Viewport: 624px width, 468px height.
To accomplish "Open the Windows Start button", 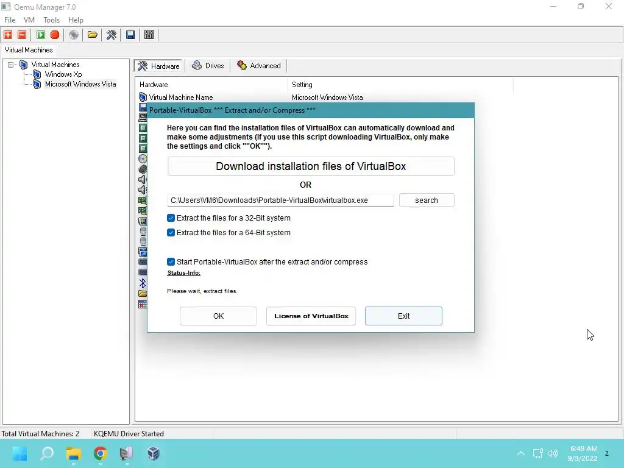I will coord(19,453).
